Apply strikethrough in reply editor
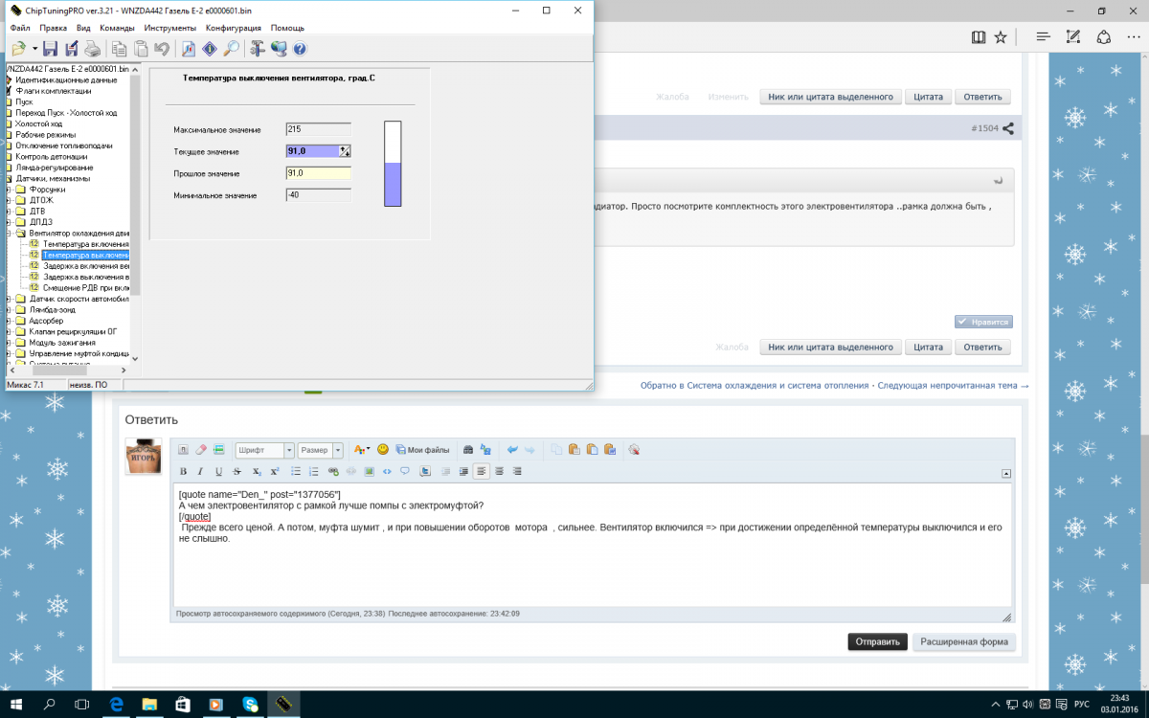 coord(237,471)
